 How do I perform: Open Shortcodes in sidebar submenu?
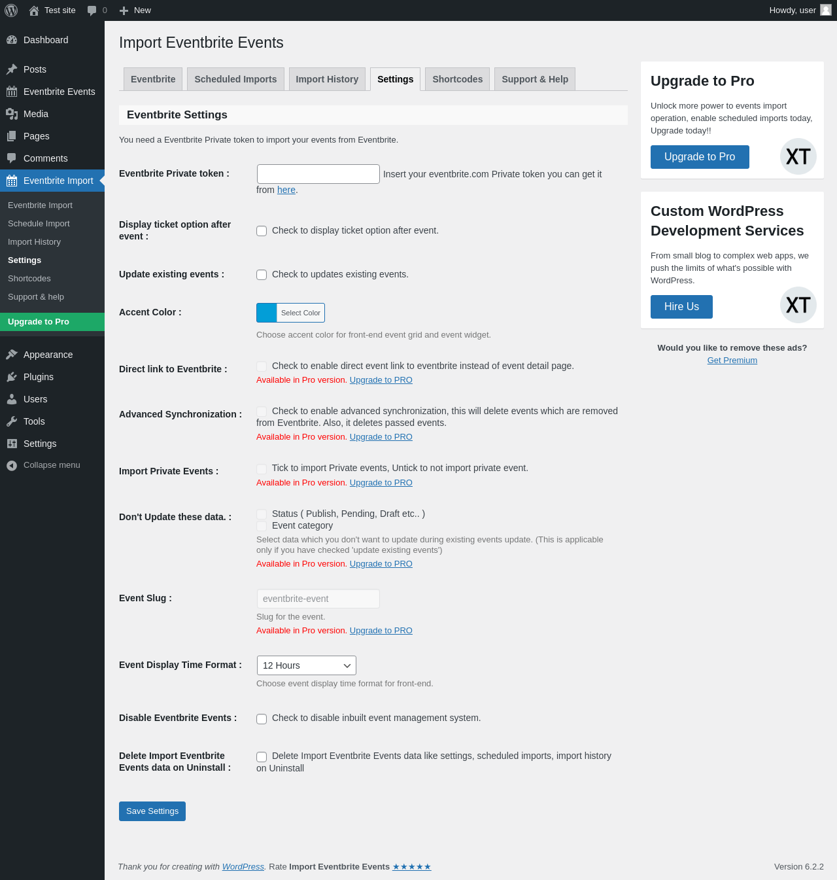[52, 279]
